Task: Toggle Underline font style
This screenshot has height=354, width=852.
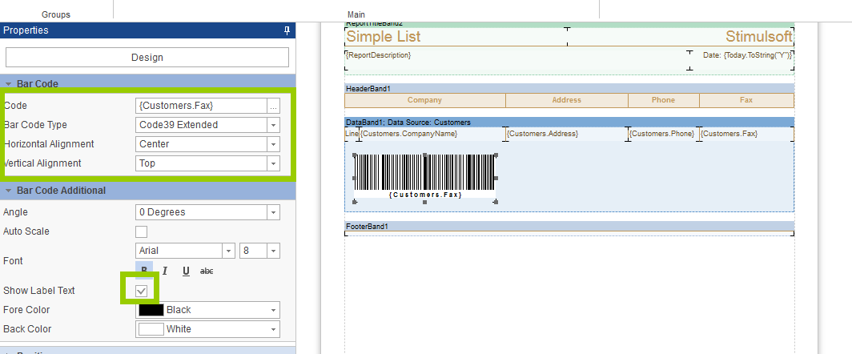Action: coord(186,270)
